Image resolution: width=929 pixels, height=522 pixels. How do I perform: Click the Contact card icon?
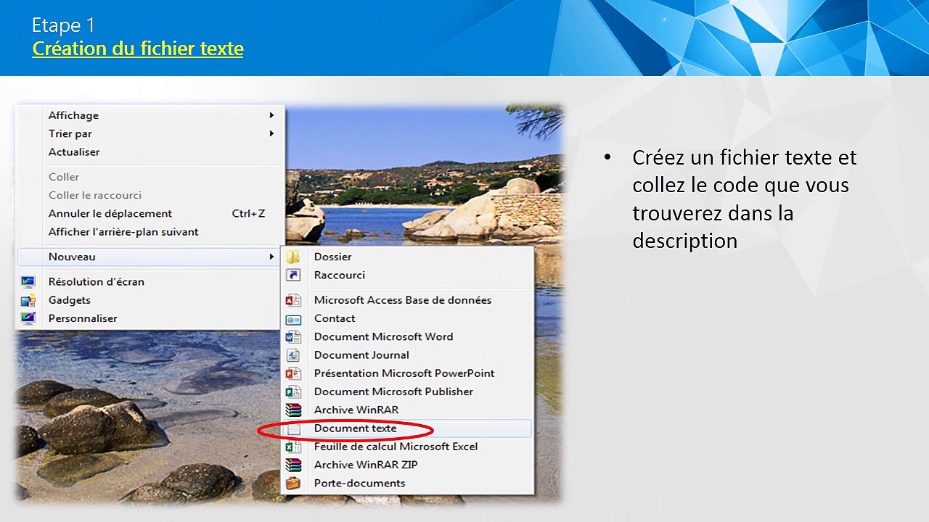tap(293, 319)
